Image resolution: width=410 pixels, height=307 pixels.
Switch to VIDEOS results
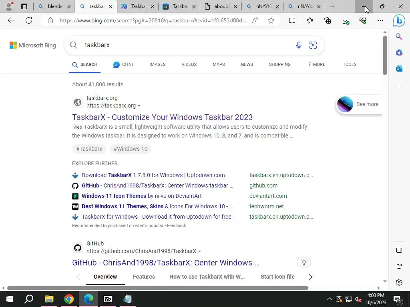click(x=189, y=64)
